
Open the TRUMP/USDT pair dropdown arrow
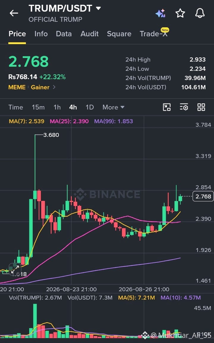point(98,8)
